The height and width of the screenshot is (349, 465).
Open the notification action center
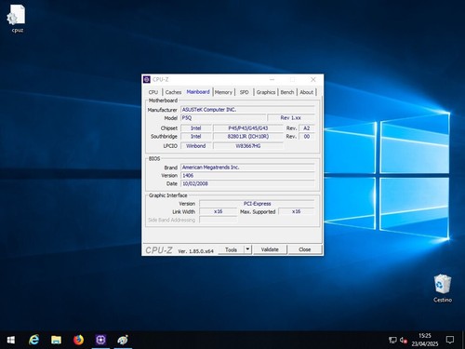click(450, 340)
